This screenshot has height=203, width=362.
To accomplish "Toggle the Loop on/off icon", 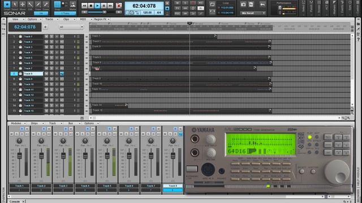I will 212,4.
